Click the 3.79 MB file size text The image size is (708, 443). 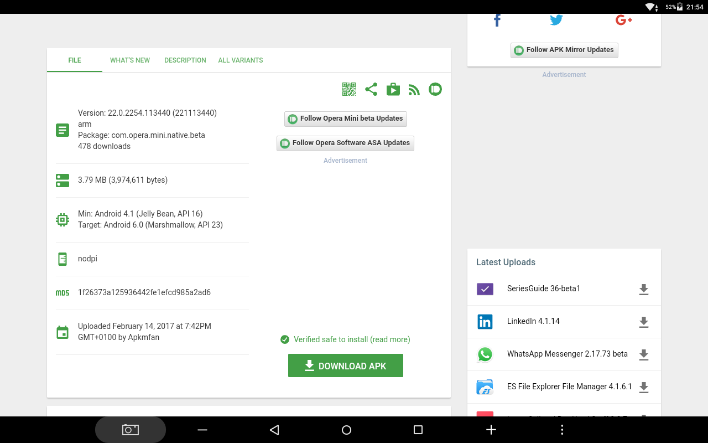coord(123,180)
